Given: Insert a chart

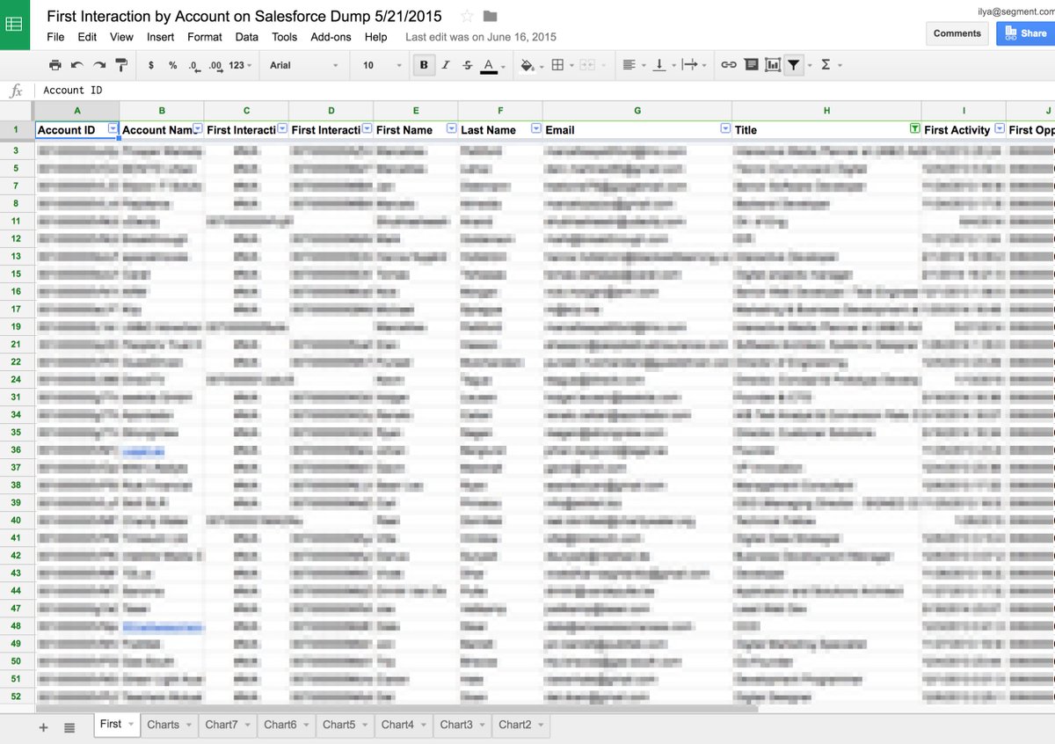Looking at the screenshot, I should (x=773, y=65).
